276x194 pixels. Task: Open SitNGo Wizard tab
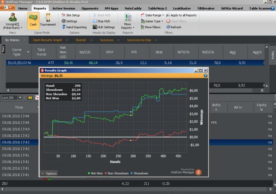coord(232,8)
